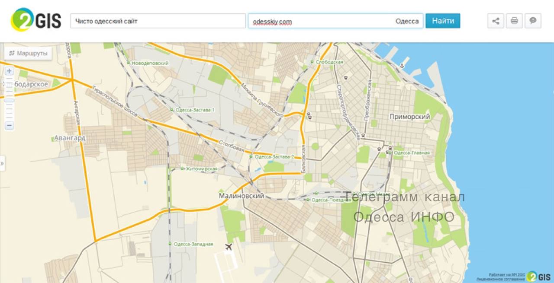Focus the 'Чисто одесский сайт' search field

coord(158,21)
